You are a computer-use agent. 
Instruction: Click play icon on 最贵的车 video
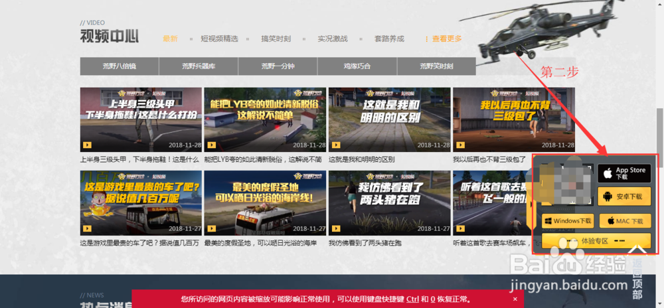click(87, 228)
